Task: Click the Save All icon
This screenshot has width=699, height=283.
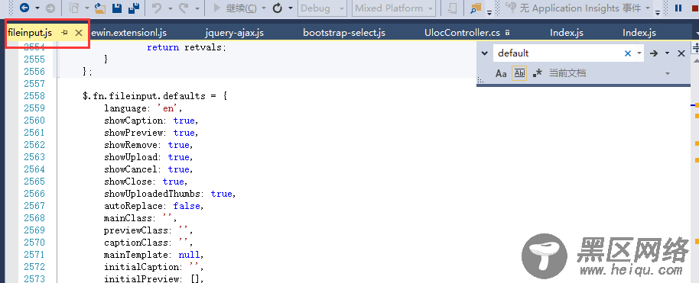Action: (x=133, y=8)
